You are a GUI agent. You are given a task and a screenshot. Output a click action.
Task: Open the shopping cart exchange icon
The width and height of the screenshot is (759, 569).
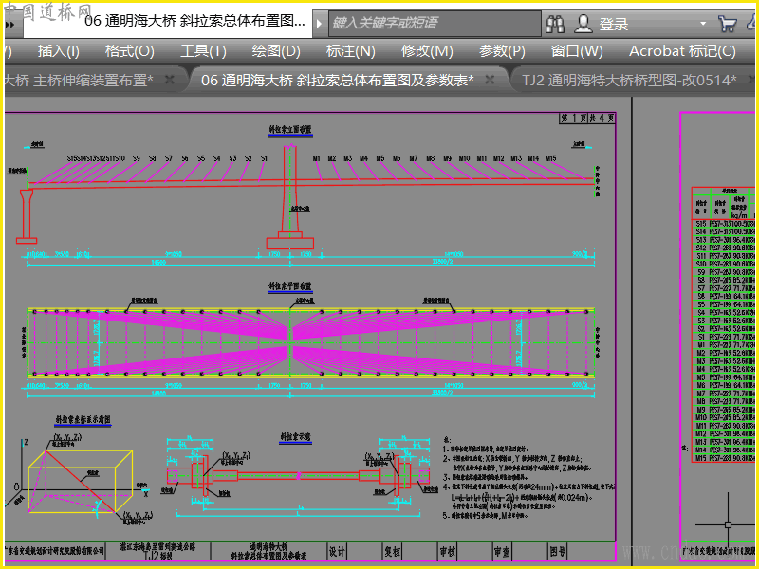tap(727, 23)
